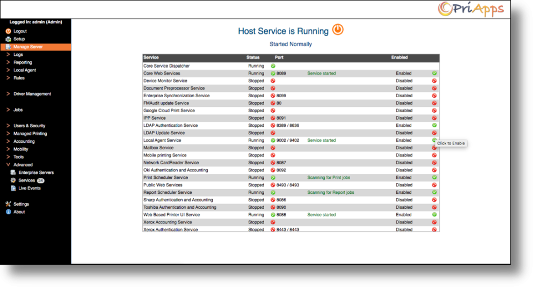Click green running icon for Report Scheduler Service

(273, 192)
